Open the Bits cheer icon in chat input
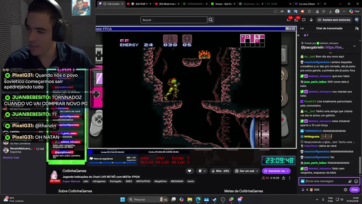The image size is (362, 204). point(350,181)
